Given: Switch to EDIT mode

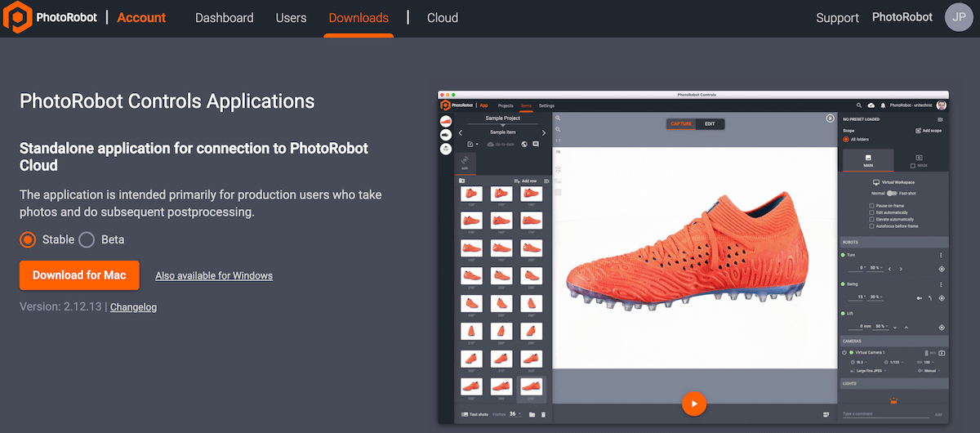Looking at the screenshot, I should tap(710, 124).
